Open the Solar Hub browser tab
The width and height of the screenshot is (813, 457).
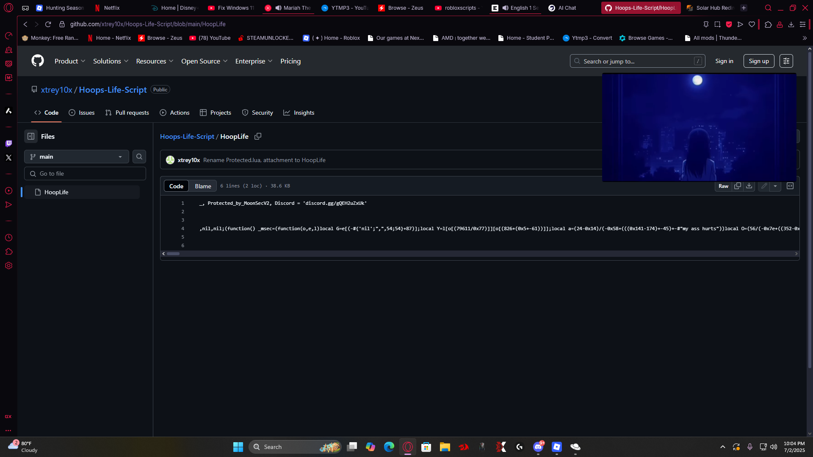pos(711,8)
